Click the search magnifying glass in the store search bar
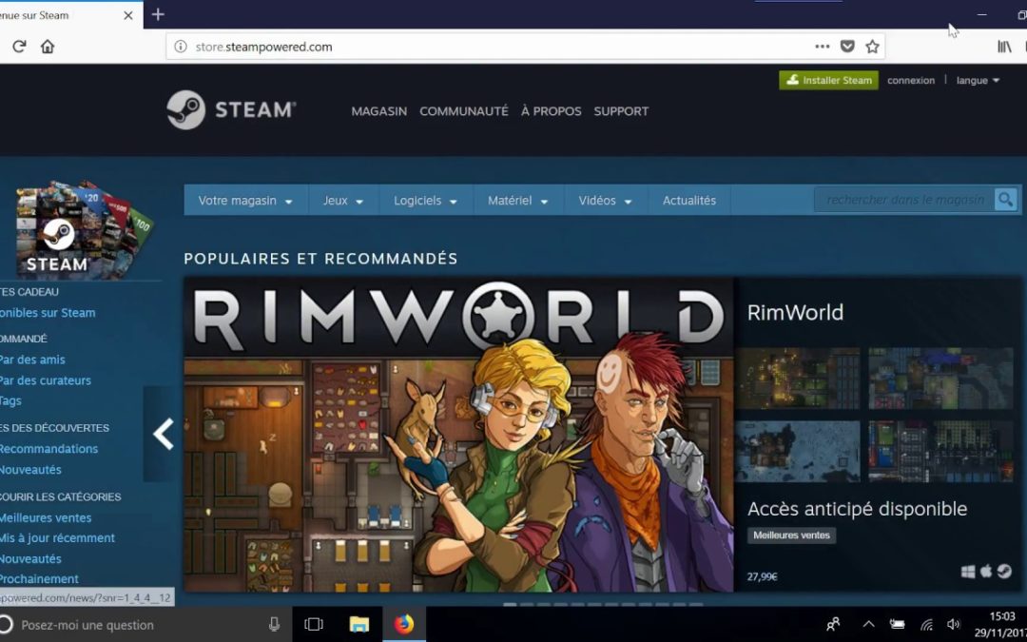This screenshot has height=642, width=1027. tap(1006, 200)
